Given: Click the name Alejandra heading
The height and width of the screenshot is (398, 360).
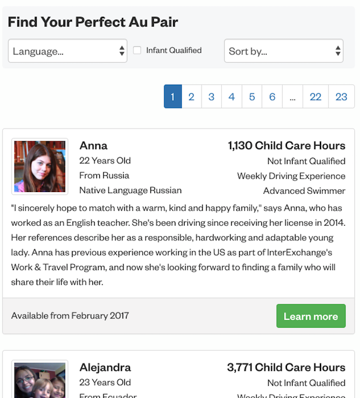Looking at the screenshot, I should point(105,368).
